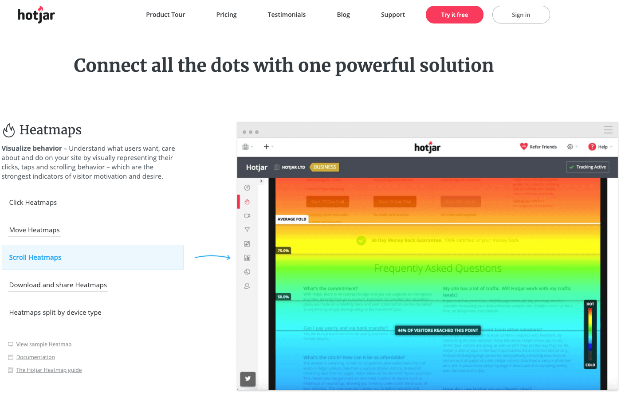
Task: Open the settings gear dropdown
Action: pos(572,147)
